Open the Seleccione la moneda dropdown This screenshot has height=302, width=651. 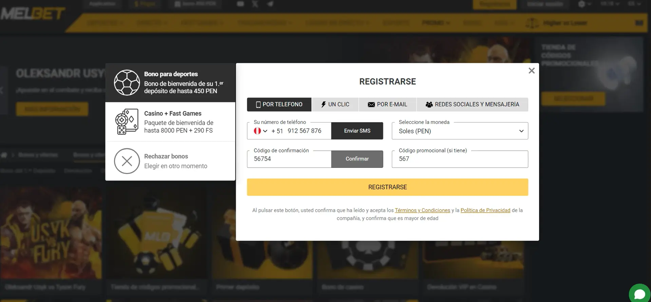[x=460, y=131]
